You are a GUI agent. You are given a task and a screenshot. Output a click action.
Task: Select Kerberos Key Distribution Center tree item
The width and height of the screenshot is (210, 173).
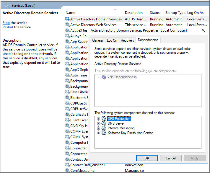[130, 133]
